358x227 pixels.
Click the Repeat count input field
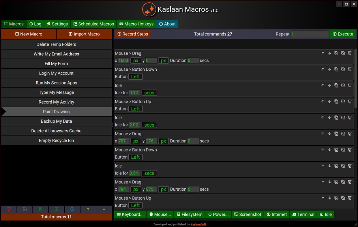coord(310,34)
